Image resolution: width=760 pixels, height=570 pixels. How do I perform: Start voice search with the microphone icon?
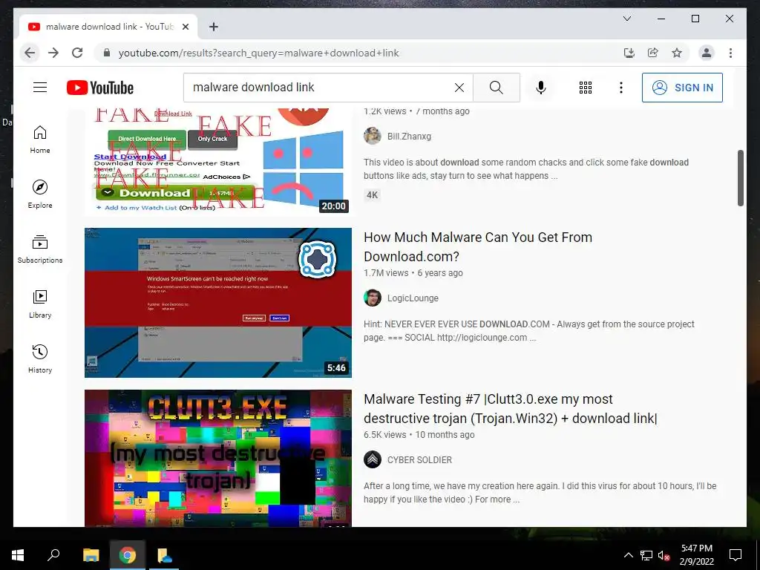click(x=541, y=88)
